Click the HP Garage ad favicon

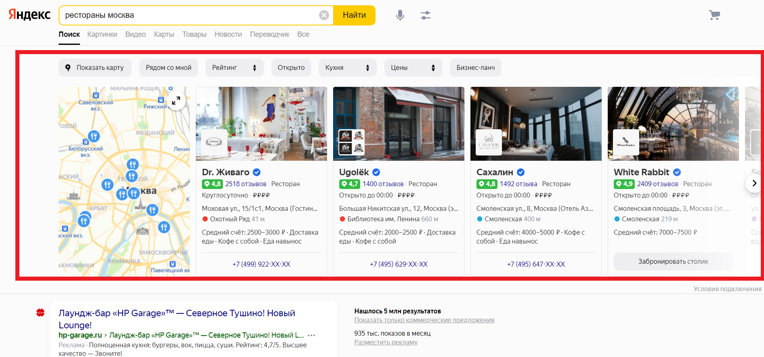pos(40,313)
